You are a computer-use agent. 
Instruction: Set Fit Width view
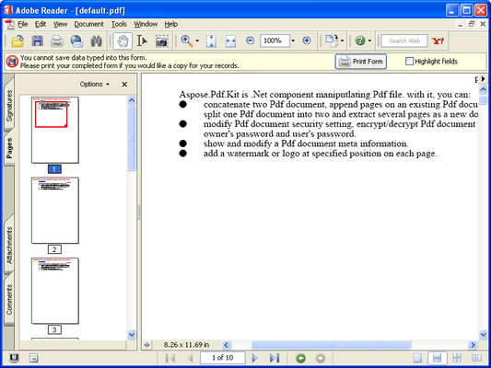pyautogui.click(x=230, y=41)
